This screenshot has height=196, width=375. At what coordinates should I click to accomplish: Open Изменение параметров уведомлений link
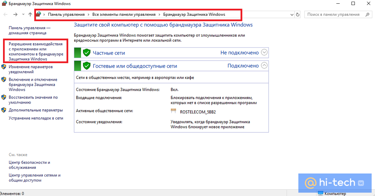31,69
